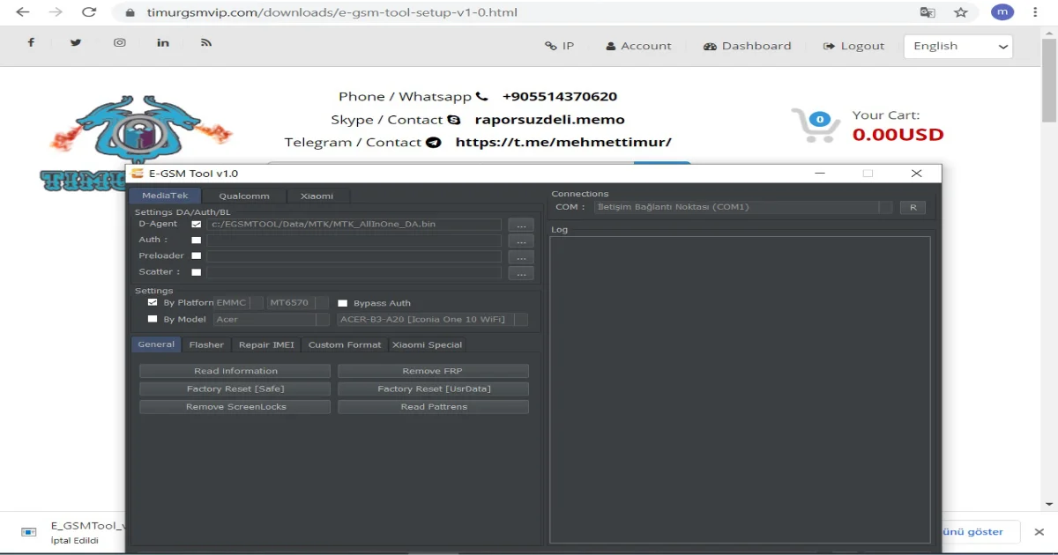Open the LinkedIn social icon
1058x555 pixels.
tap(163, 42)
